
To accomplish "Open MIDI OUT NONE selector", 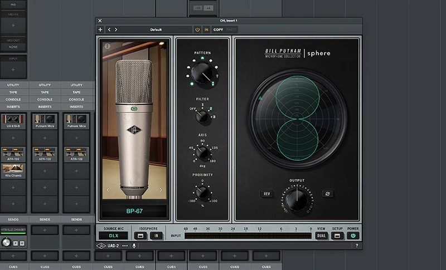I will pyautogui.click(x=13, y=47).
